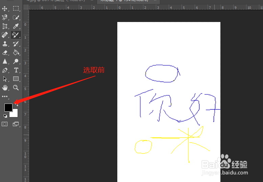The image size is (263, 182).
Task: Select the Zoom magnifier tool
Action: (16, 88)
